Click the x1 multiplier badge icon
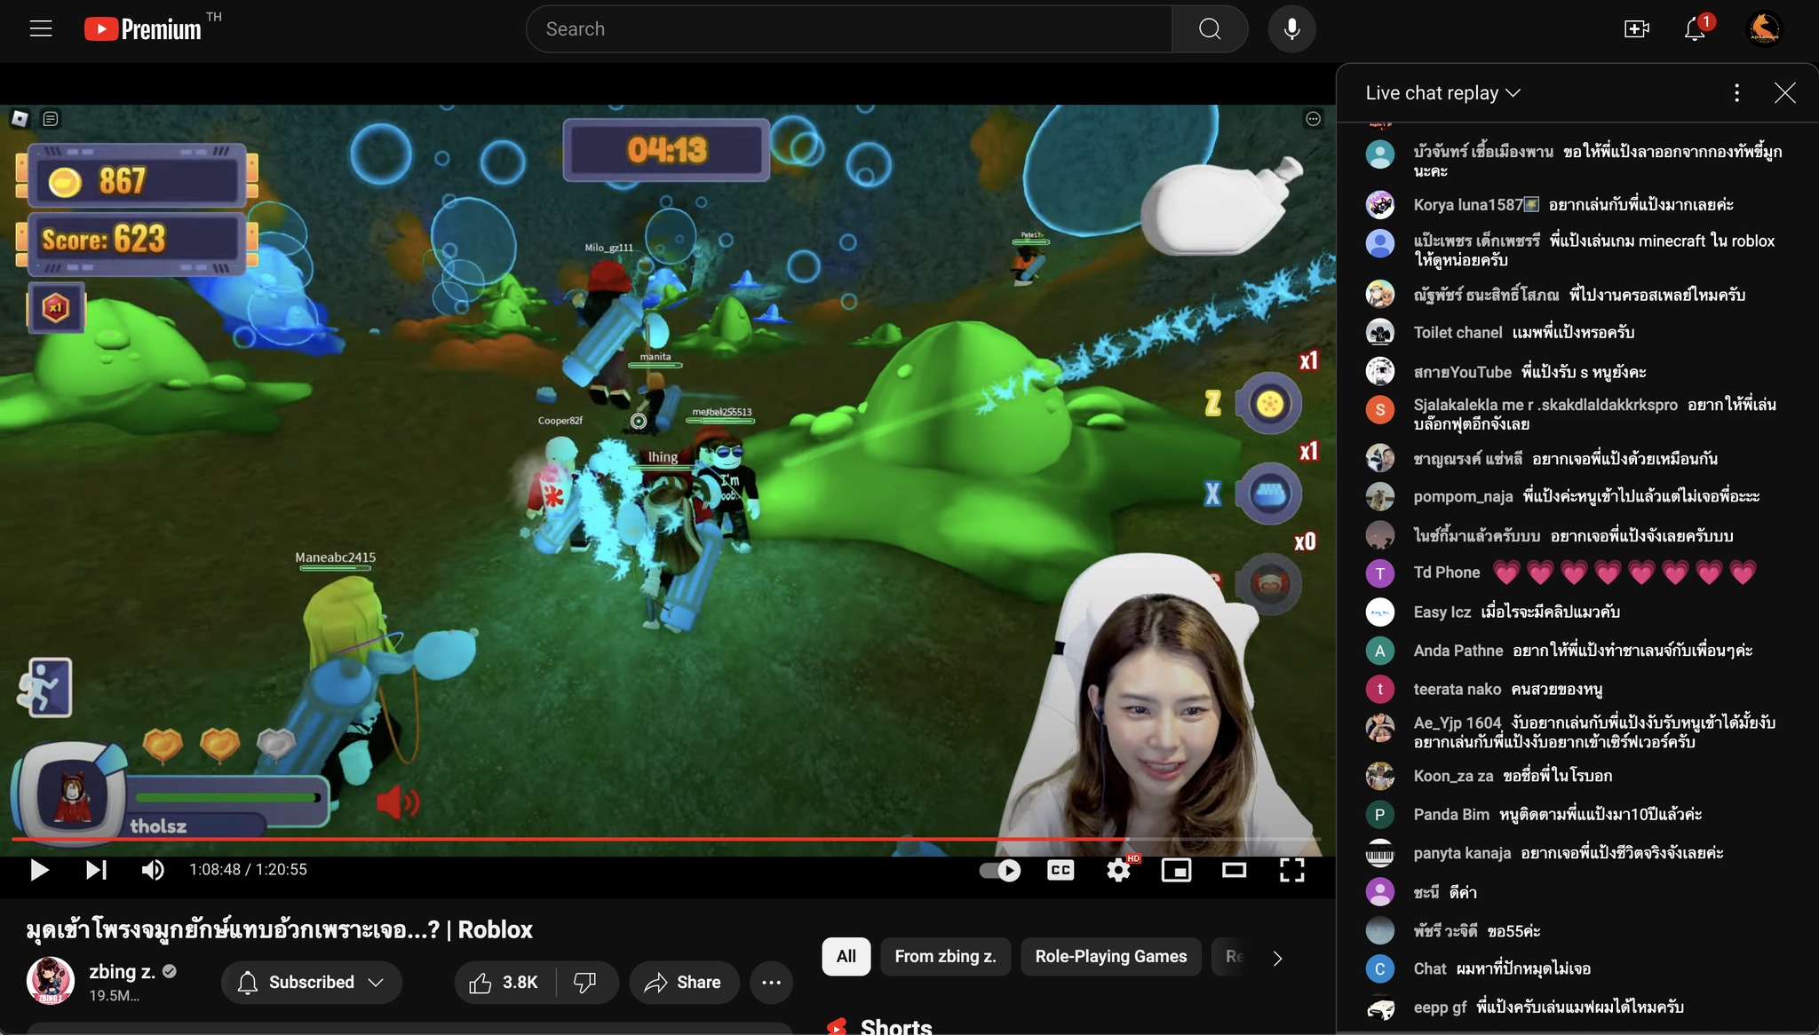Viewport: 1819px width, 1035px height. [56, 308]
